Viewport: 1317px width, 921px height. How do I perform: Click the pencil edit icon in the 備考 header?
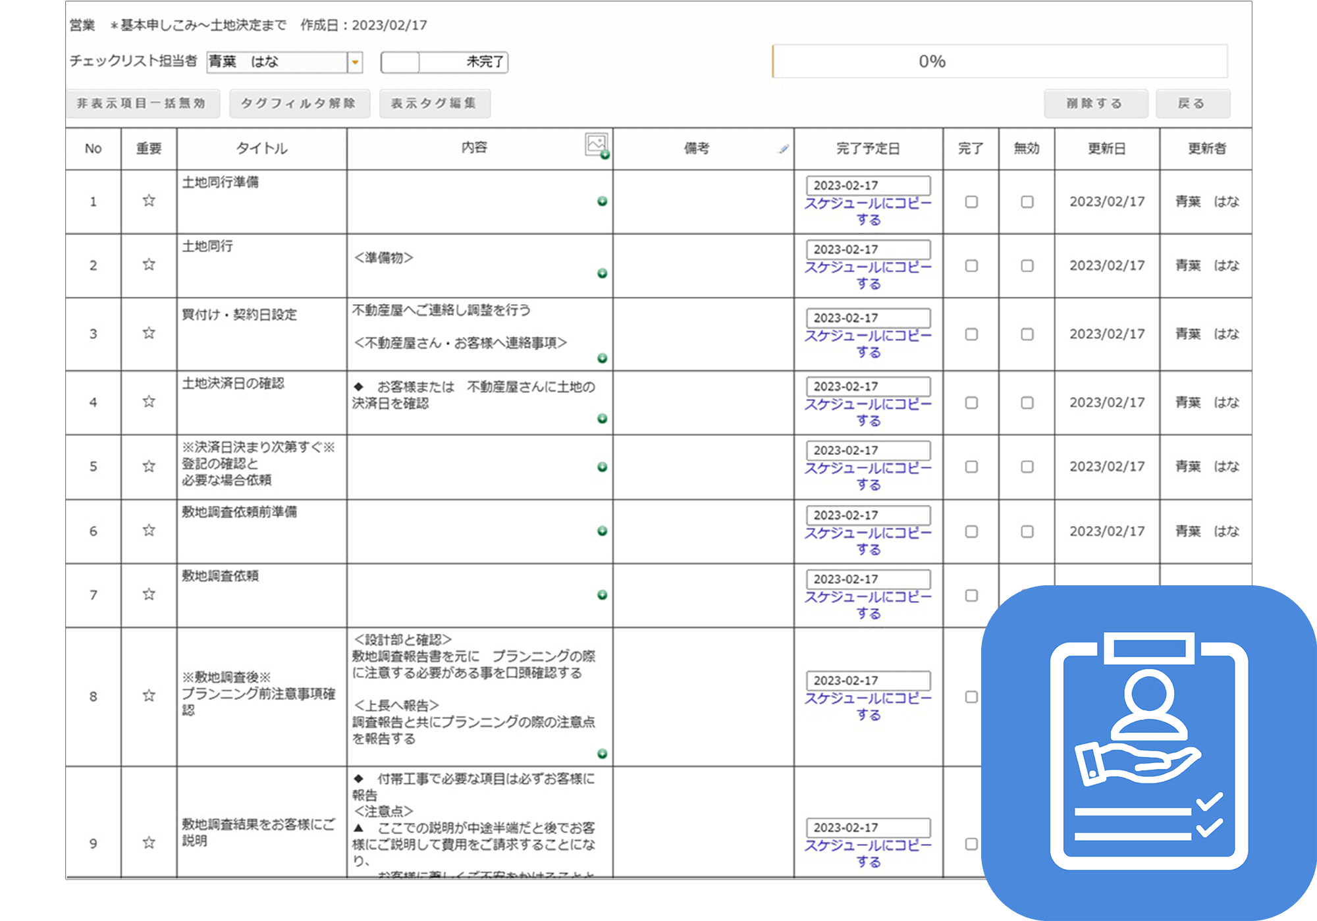[783, 149]
